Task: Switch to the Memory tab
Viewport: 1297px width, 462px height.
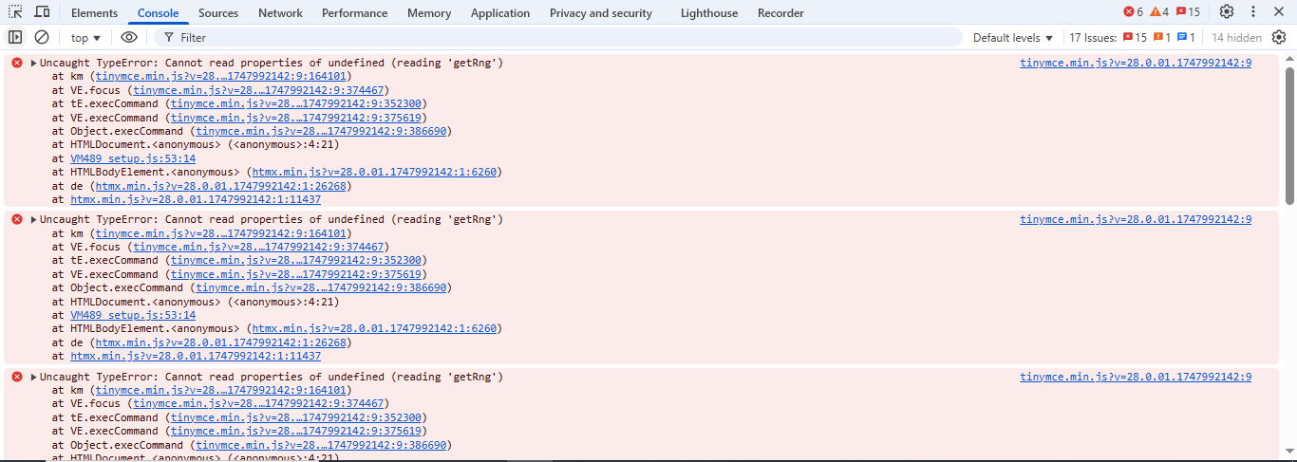Action: pos(429,13)
